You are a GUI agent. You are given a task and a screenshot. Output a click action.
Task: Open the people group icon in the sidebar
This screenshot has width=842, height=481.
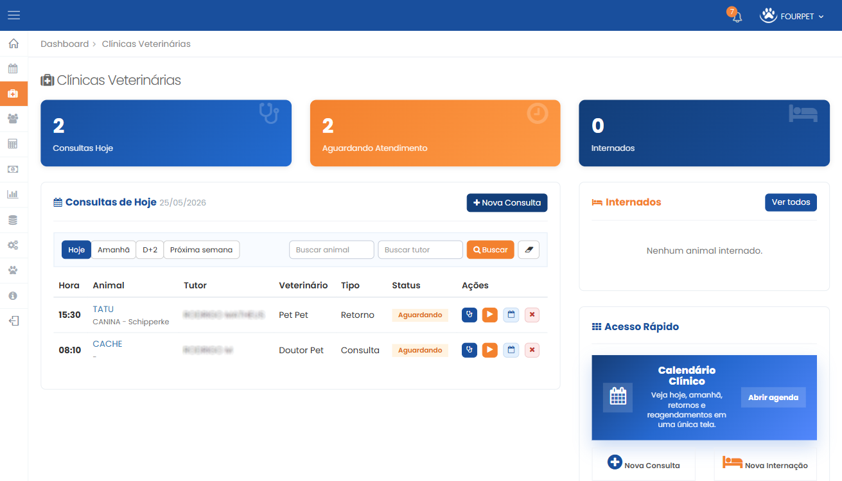[13, 119]
